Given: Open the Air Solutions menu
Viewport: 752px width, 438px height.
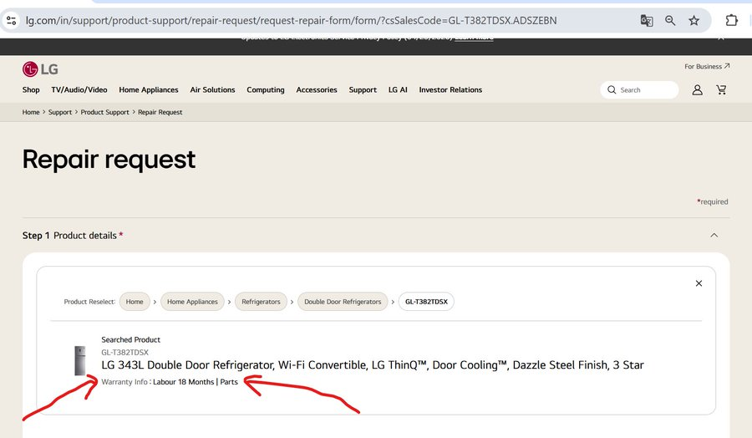Looking at the screenshot, I should point(212,89).
